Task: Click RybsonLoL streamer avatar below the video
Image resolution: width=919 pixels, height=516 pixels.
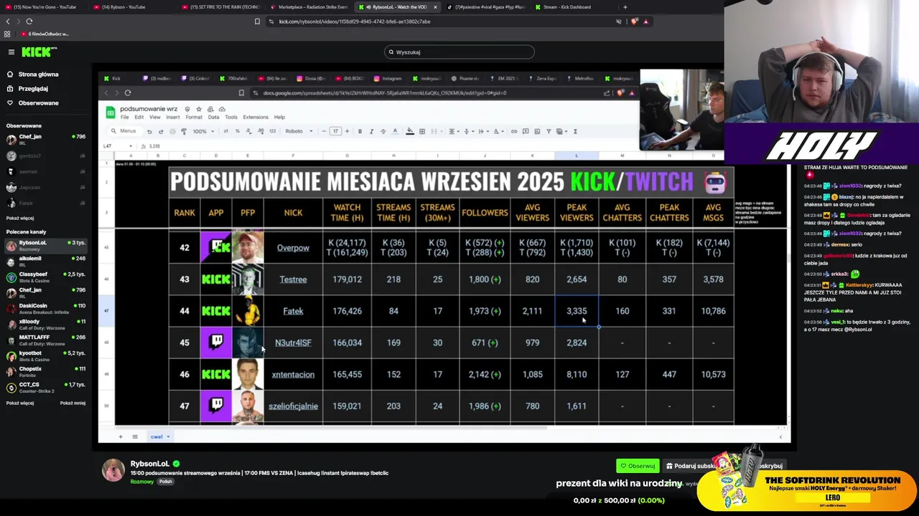Action: click(x=113, y=470)
